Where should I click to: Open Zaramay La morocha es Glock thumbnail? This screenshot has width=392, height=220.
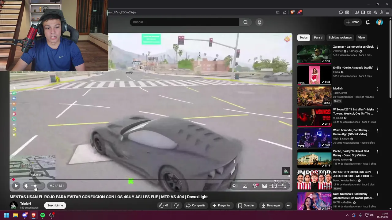tap(314, 54)
